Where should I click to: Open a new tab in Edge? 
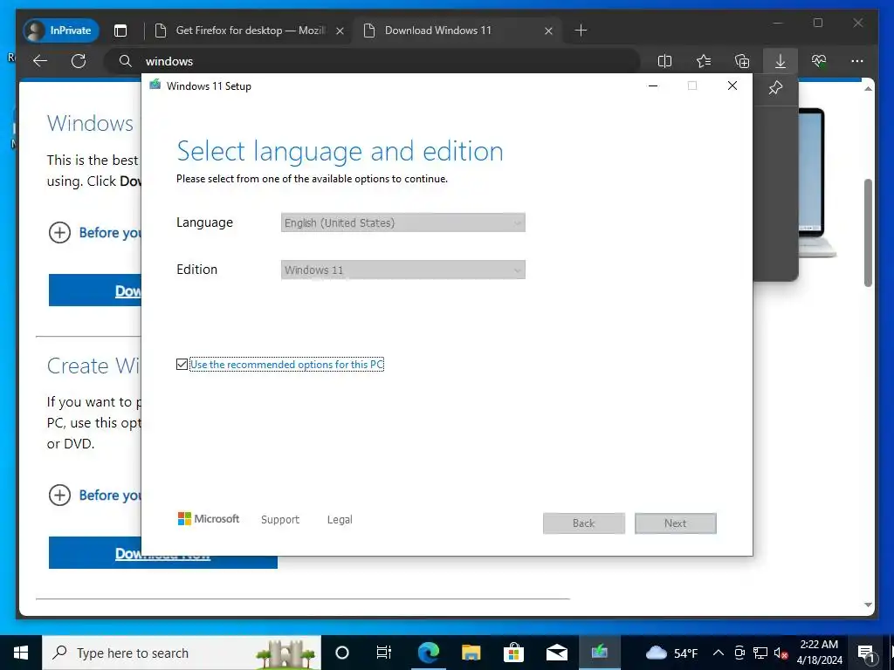581,31
